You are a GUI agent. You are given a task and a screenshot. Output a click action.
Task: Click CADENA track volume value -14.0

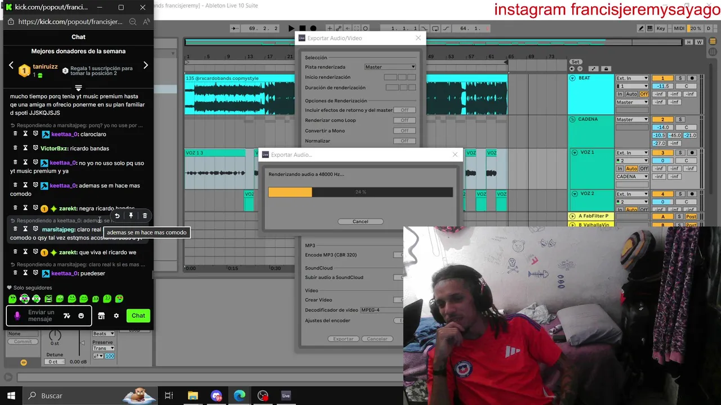[x=662, y=127]
